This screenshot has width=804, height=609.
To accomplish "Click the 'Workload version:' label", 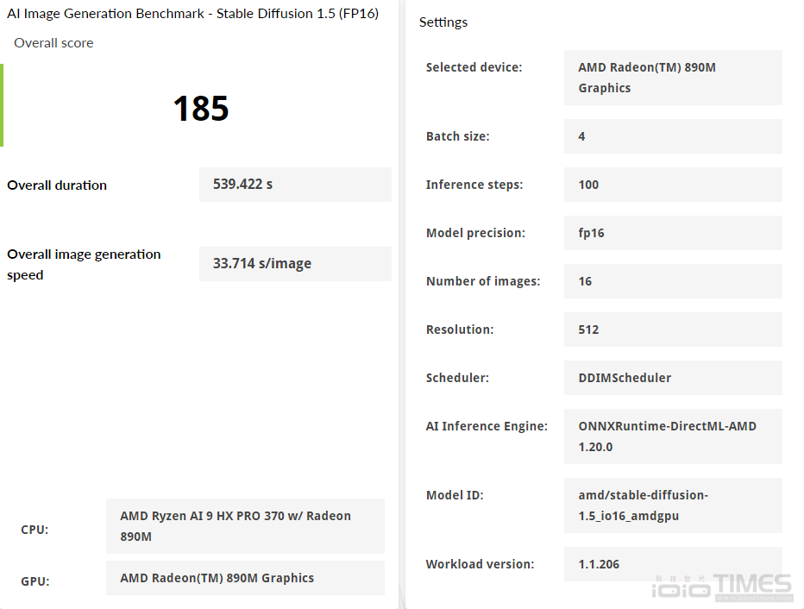I will tap(480, 564).
